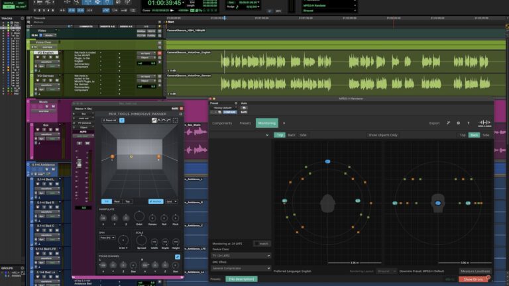Open the Grid dropdown in panner
Viewport: 509px width, 286px height.
172,201
